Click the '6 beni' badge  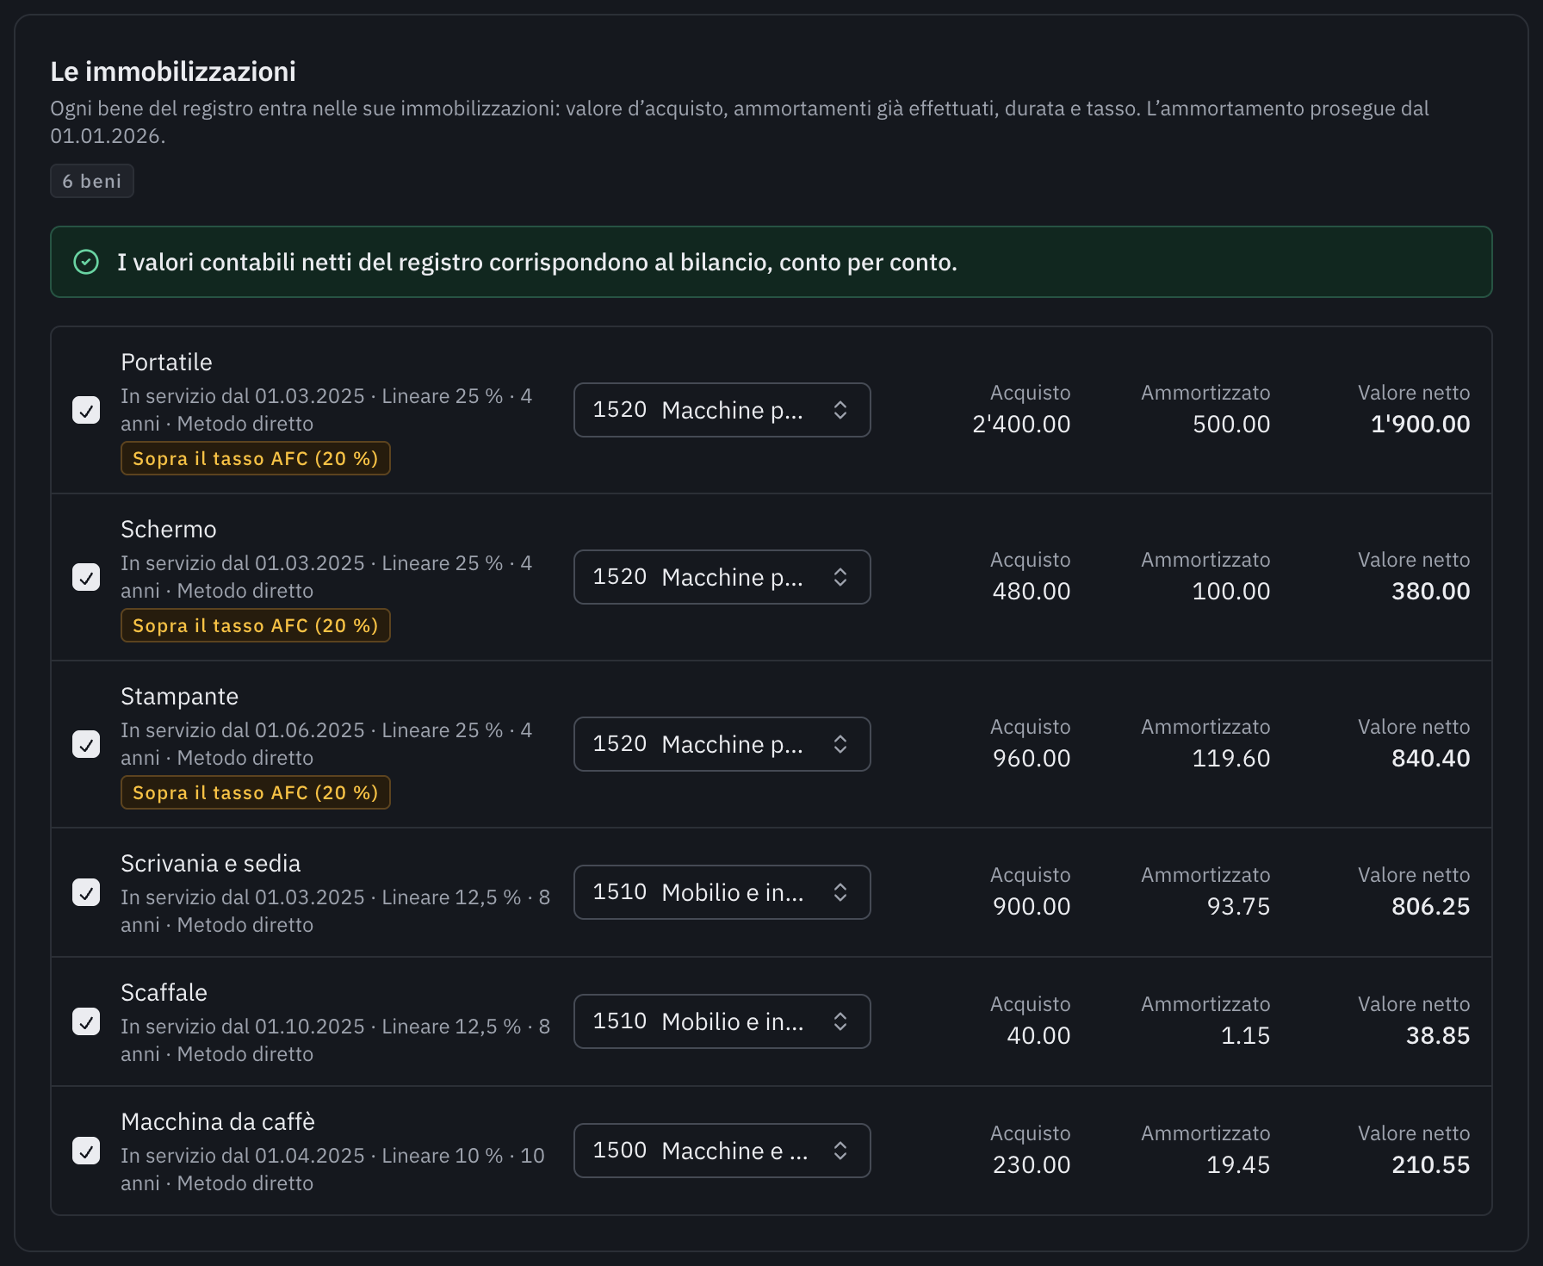pyautogui.click(x=92, y=181)
